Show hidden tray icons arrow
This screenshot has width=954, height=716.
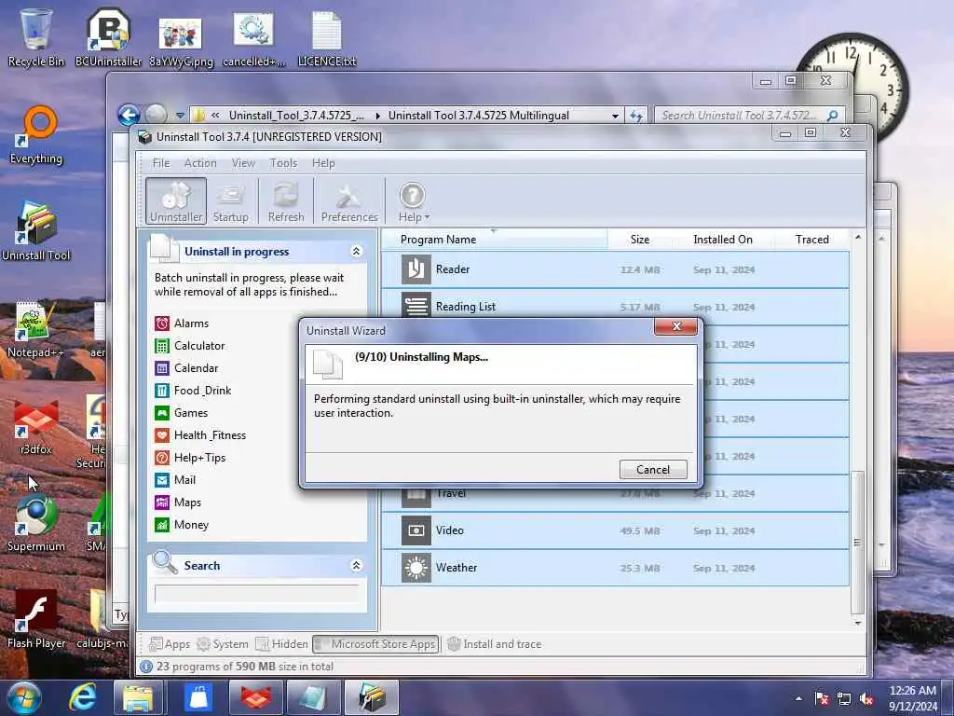click(798, 698)
